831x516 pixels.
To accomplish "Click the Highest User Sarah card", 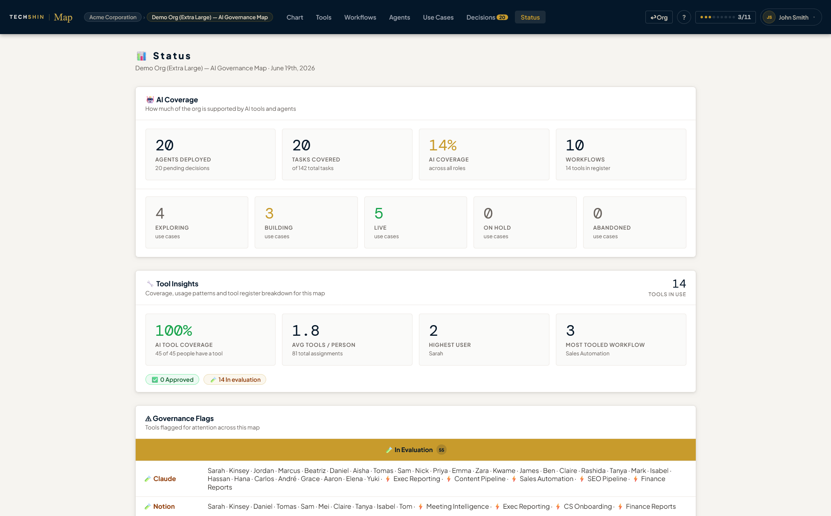I will [484, 340].
